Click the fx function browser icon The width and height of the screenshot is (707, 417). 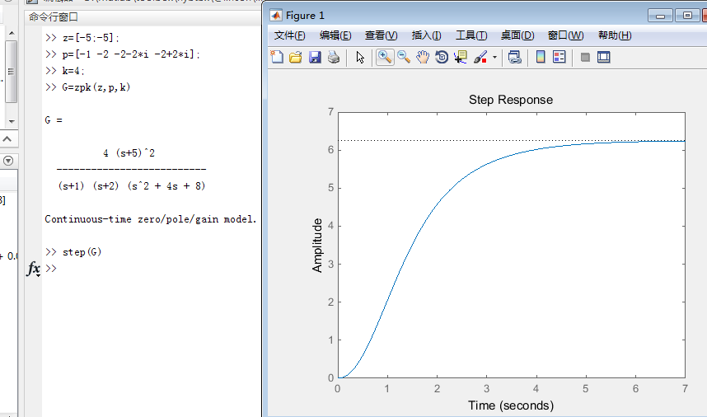click(x=33, y=269)
